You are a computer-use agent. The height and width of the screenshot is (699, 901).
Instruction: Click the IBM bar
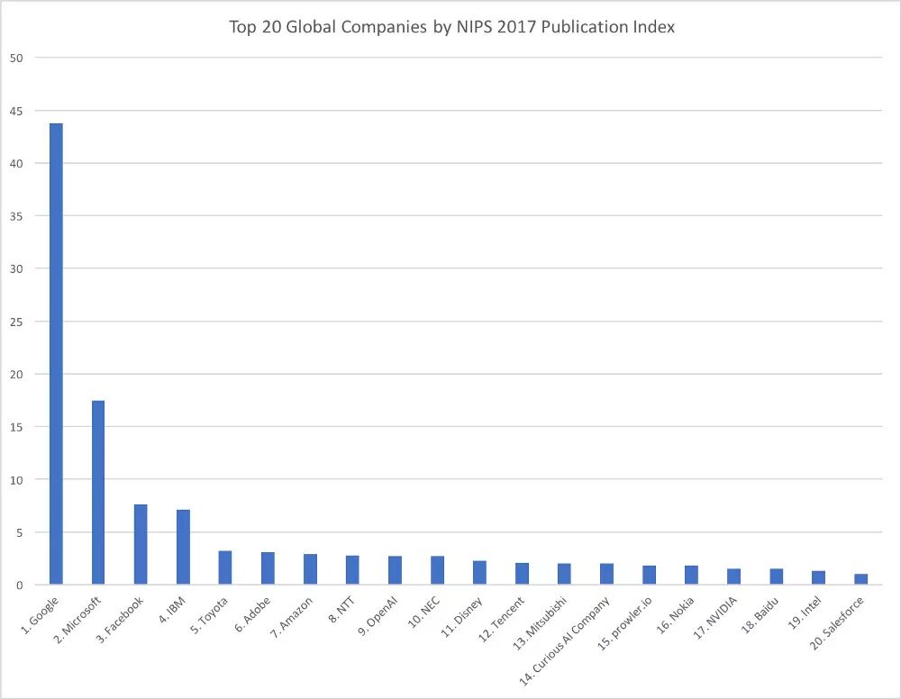click(183, 547)
